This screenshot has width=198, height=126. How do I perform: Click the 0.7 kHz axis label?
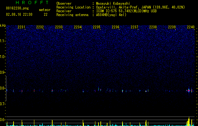click(3, 104)
